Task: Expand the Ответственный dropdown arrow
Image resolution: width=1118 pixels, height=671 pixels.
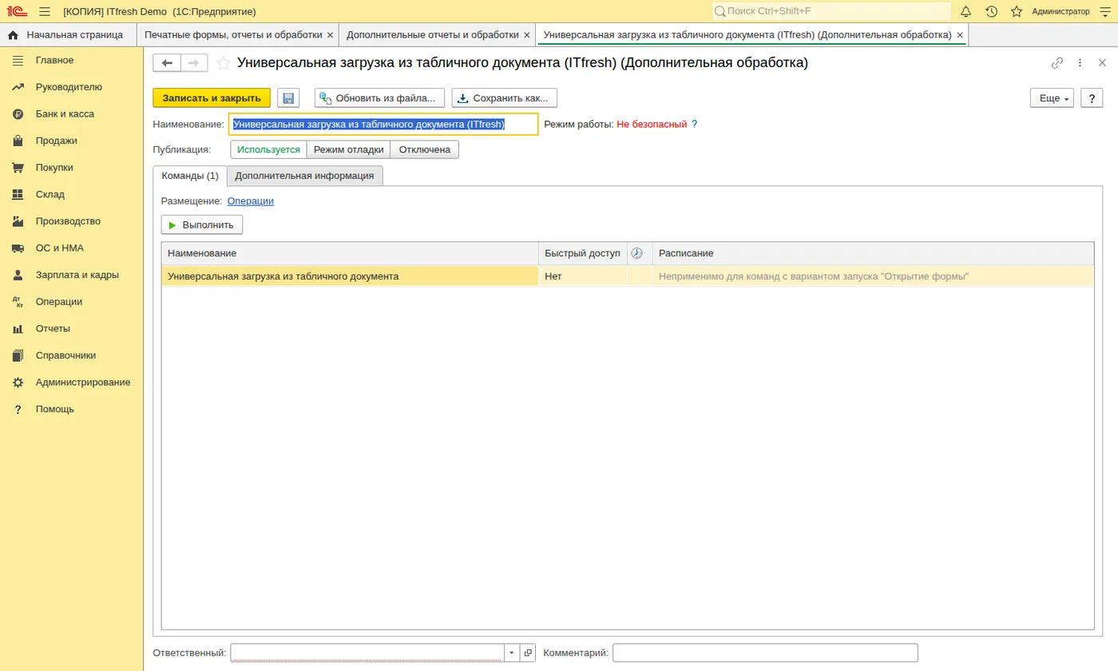Action: [x=512, y=653]
